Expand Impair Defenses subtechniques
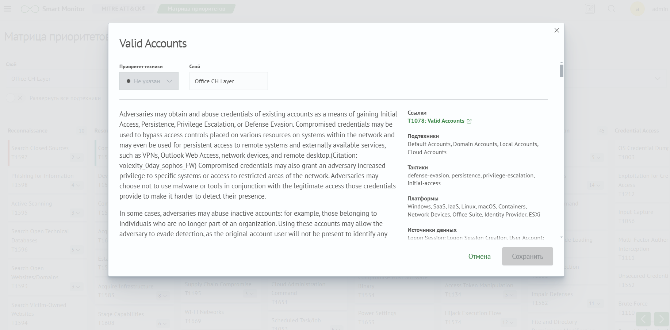Viewport: 670px width, 330px height. (x=595, y=303)
